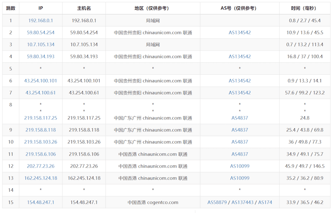Select 局域网 region cell in hop 1 row

(153, 20)
